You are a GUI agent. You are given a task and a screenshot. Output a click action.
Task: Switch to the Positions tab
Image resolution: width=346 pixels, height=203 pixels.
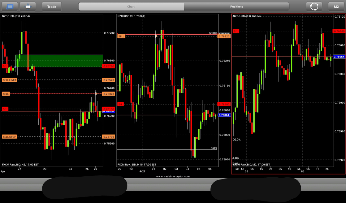tap(236, 6)
